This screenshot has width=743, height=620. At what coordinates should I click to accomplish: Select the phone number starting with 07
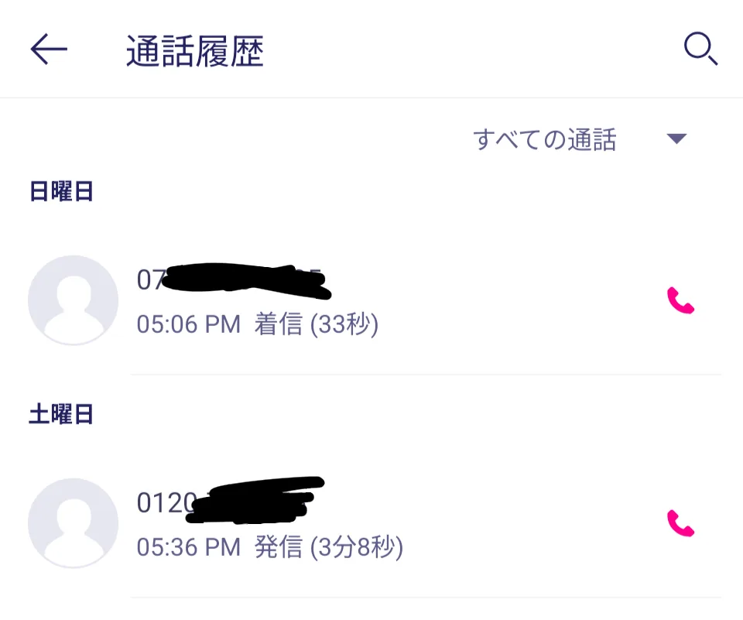[233, 279]
